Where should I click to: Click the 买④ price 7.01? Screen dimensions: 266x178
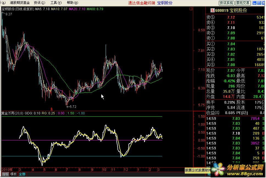231,60
